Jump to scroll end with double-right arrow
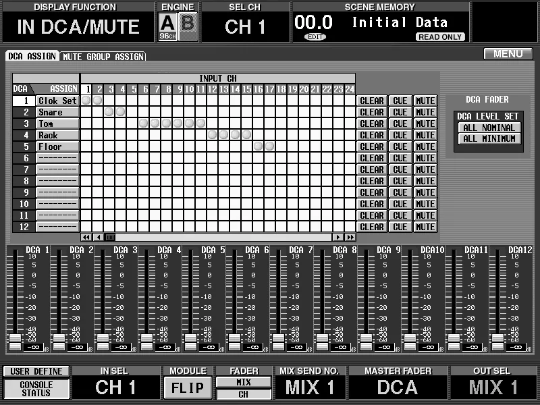Screen dimensions: 540x405 [350, 237]
